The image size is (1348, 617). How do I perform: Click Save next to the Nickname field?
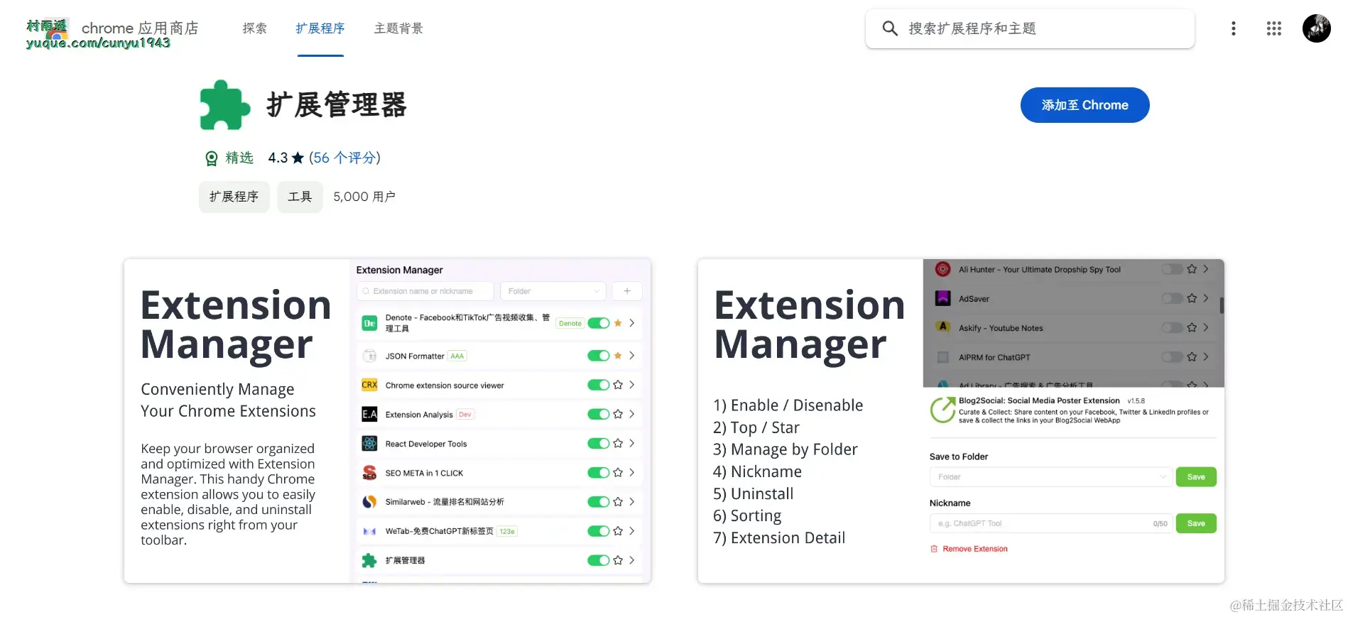coord(1196,523)
